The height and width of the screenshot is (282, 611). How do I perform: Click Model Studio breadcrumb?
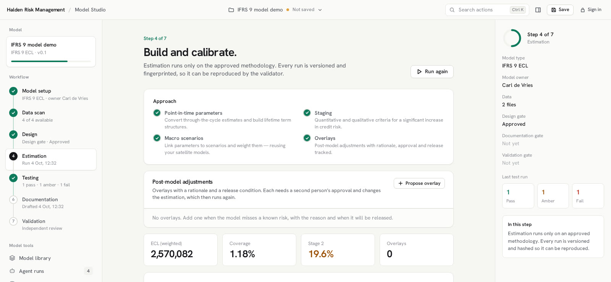[x=90, y=10]
